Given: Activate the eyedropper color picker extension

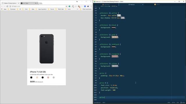Looking at the screenshot, I should click(73, 6).
